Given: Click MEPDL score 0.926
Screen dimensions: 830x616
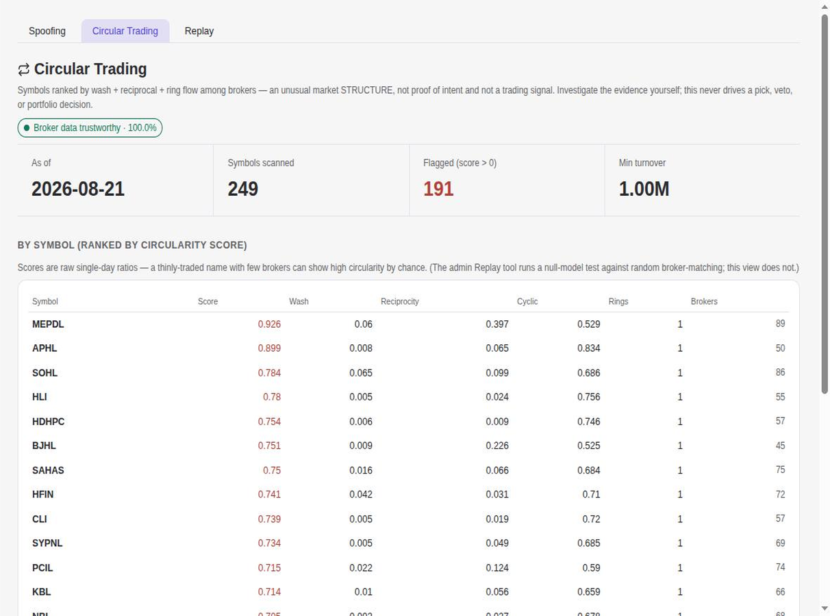Looking at the screenshot, I should tap(269, 324).
